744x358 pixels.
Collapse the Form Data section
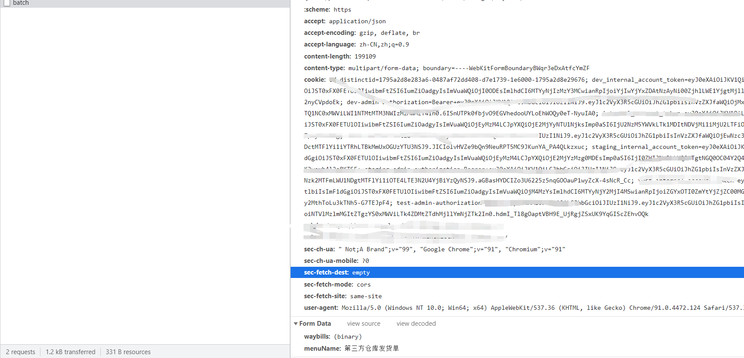[x=296, y=324]
